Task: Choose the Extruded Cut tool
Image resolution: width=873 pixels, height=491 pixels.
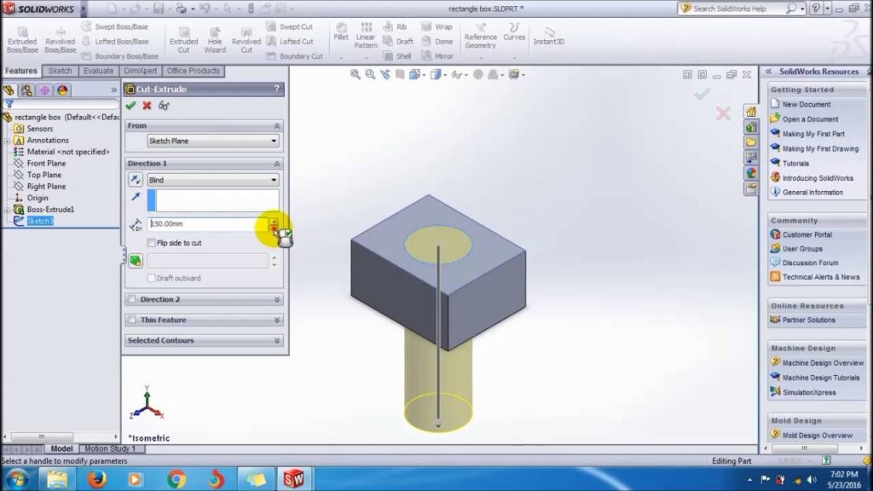Action: coord(184,40)
